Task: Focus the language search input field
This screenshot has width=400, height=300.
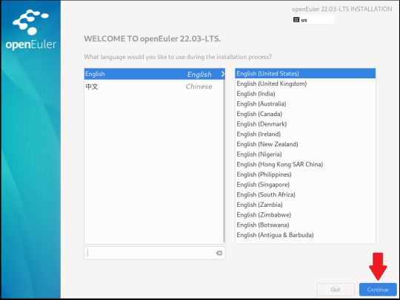Action: (x=155, y=253)
